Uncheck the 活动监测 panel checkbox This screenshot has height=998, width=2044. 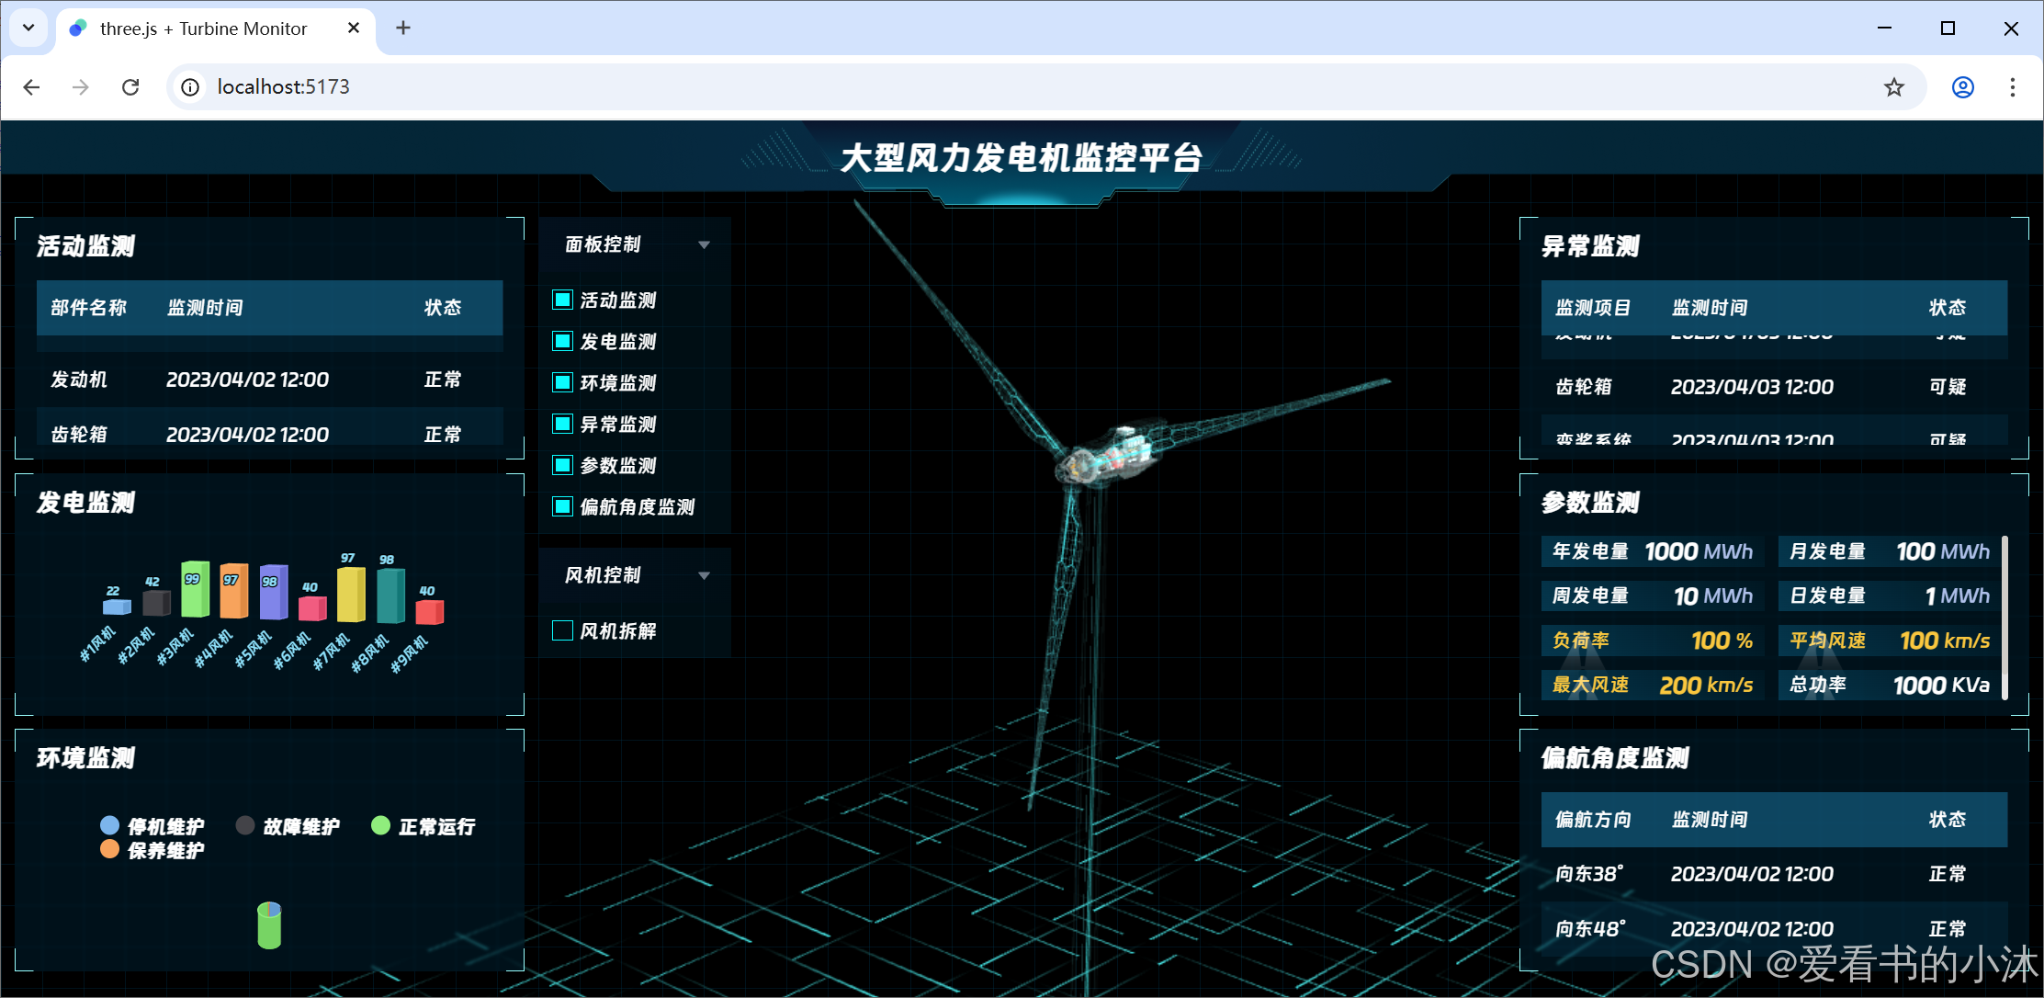[562, 301]
